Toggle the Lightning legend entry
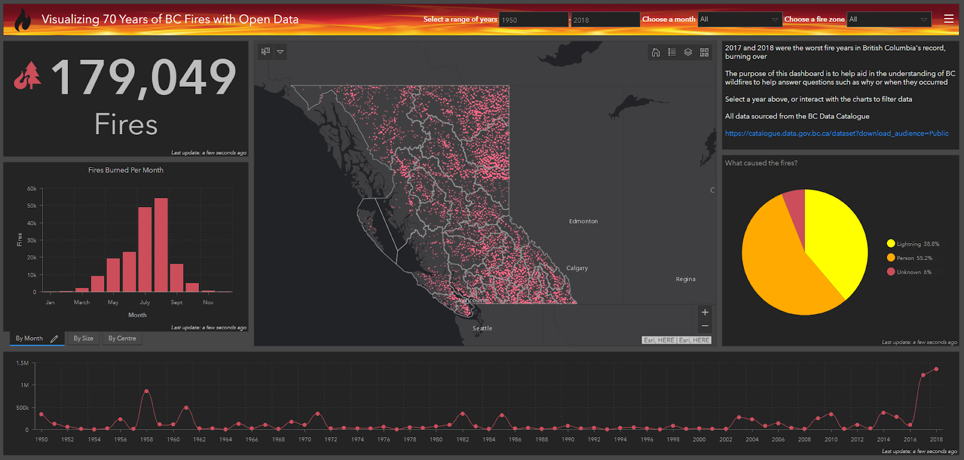The width and height of the screenshot is (964, 460). coord(912,244)
